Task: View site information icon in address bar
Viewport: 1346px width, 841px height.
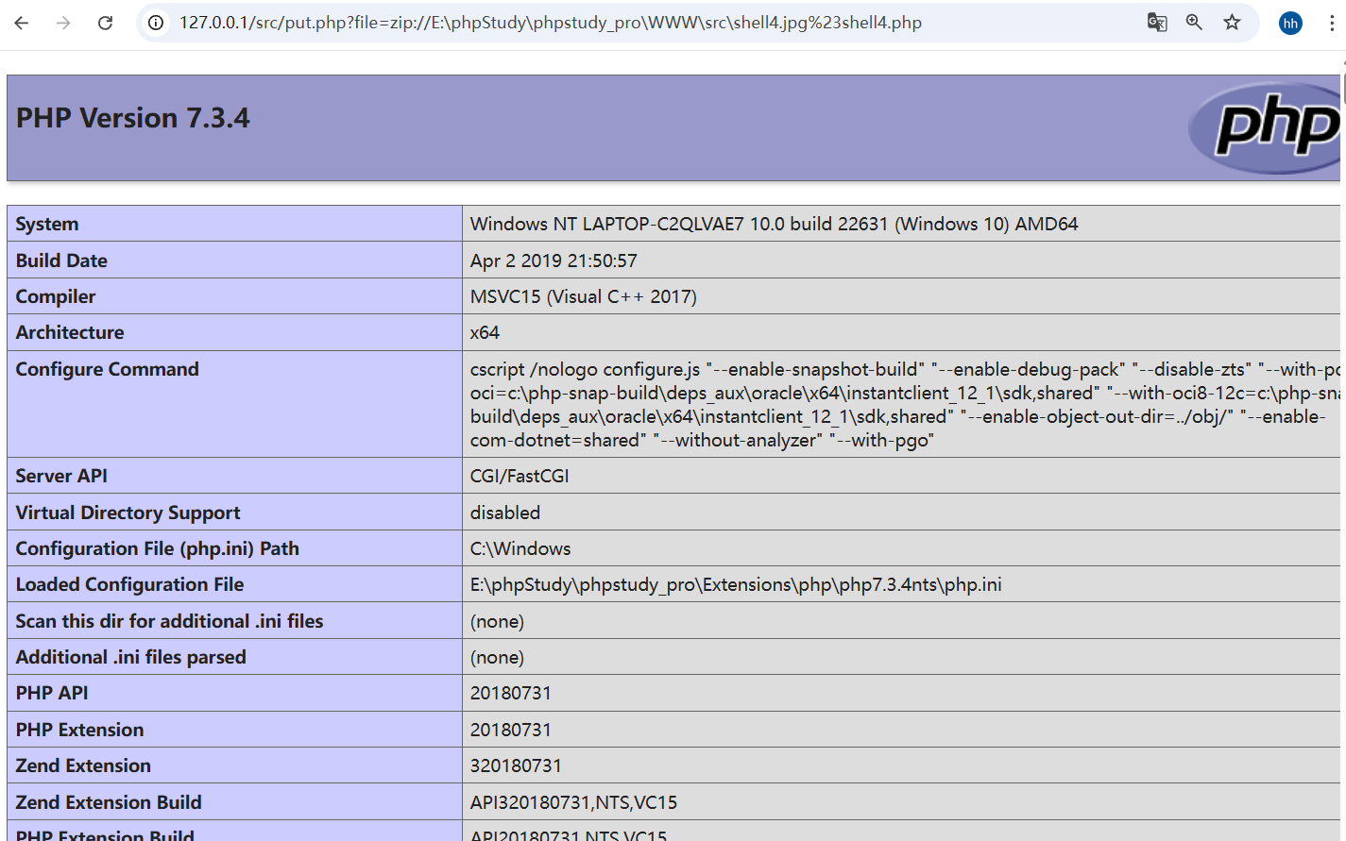Action: (x=156, y=23)
